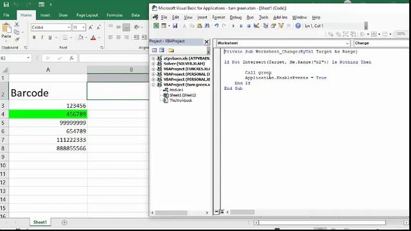Screen dimensions: 411x231
Task: Click View Object icon in Project pane
Action: [x=162, y=50]
